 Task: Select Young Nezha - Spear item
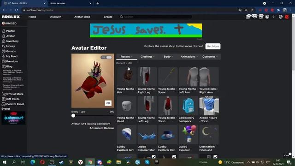coord(168,80)
